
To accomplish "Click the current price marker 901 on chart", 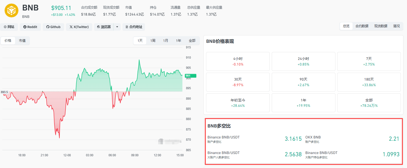I will point(190,76).
